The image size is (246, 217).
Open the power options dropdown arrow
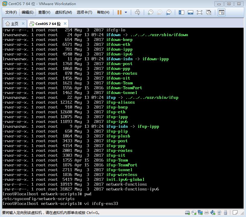(x=126, y=12)
